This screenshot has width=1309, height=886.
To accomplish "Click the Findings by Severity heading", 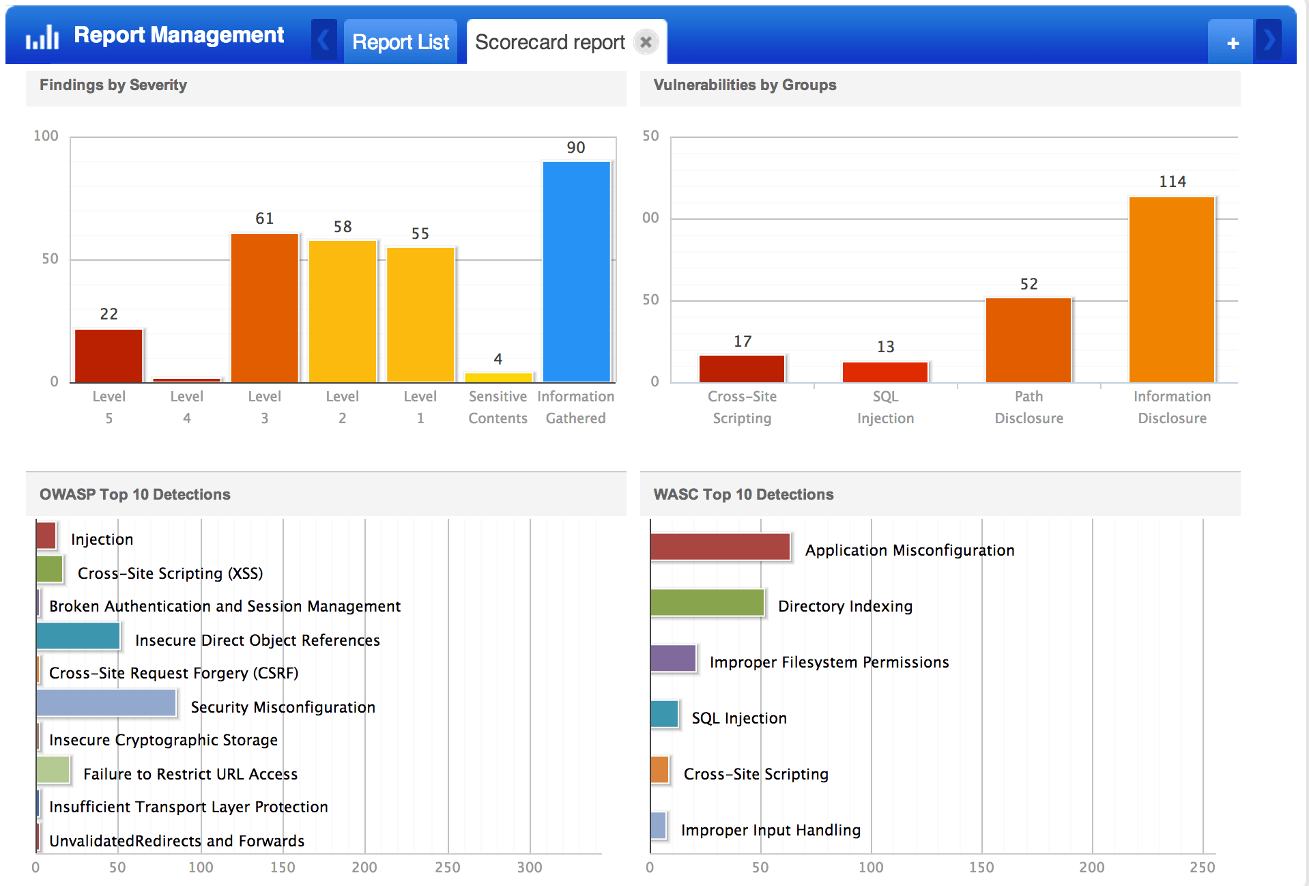I will point(113,85).
